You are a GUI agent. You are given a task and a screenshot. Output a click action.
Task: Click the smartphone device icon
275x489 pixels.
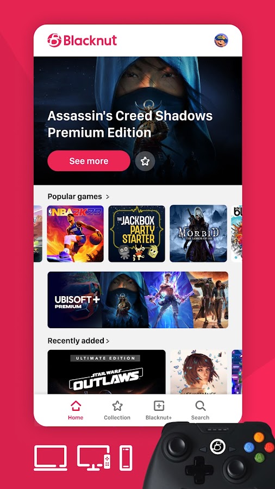tap(126, 458)
